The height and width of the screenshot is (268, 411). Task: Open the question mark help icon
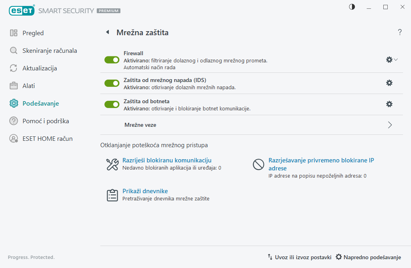tap(400, 32)
